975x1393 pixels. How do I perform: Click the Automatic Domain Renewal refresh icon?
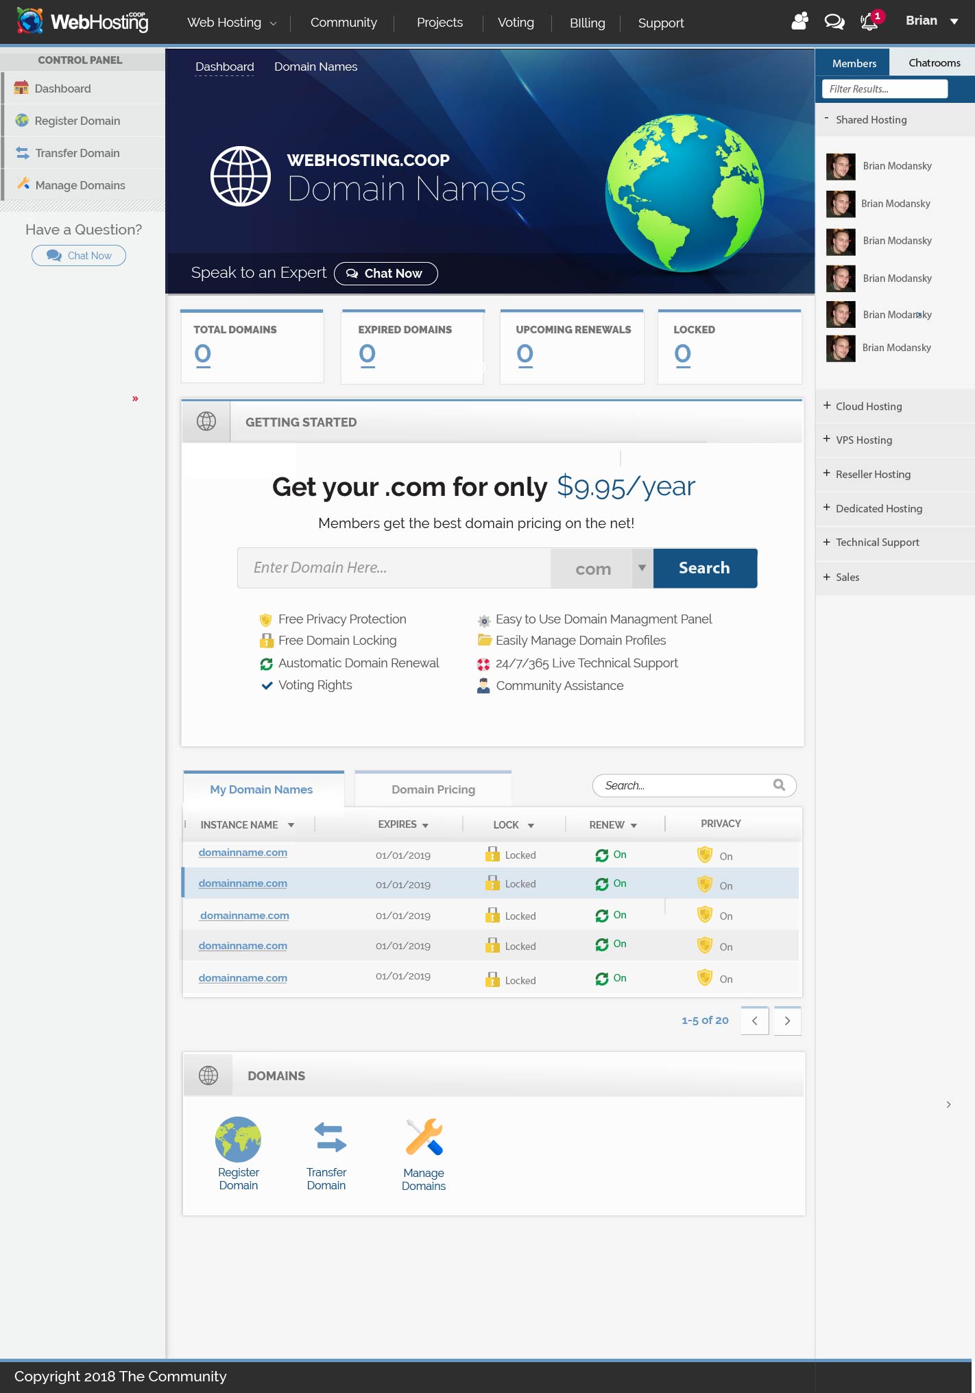click(x=266, y=664)
